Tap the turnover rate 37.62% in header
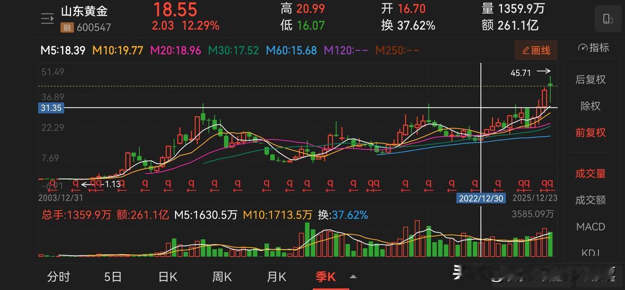The height and width of the screenshot is (290, 625). (x=416, y=25)
